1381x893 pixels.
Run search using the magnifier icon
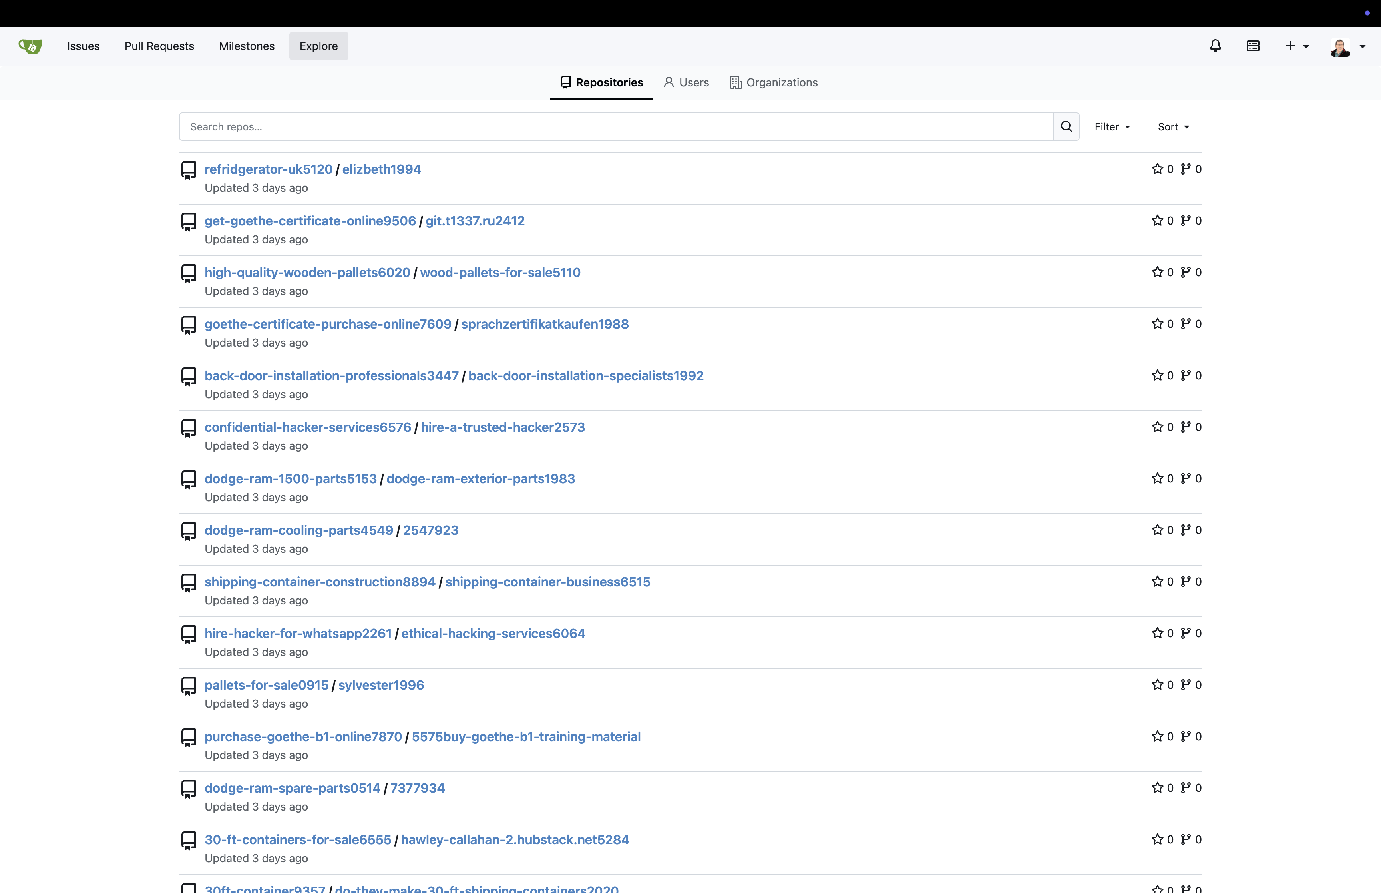coord(1066,126)
